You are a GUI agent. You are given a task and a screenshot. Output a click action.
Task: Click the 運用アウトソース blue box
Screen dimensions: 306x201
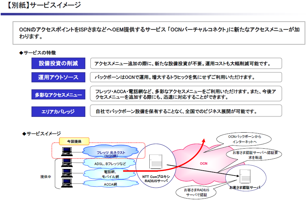click(58, 77)
